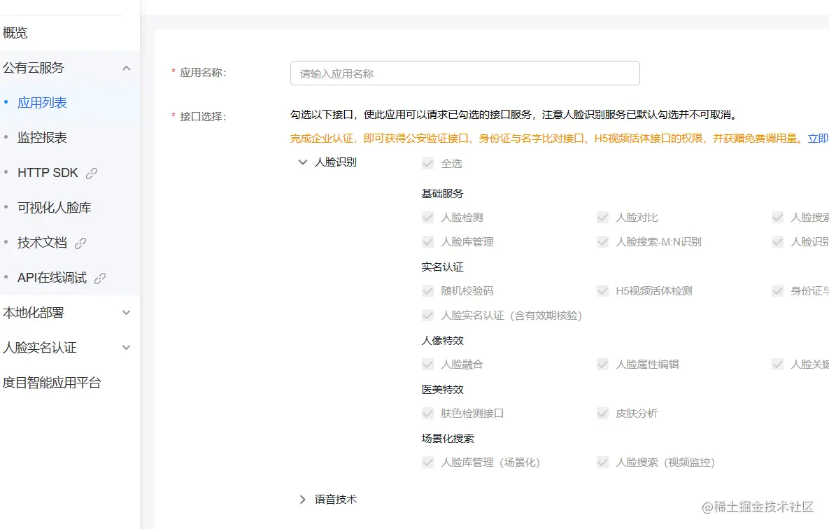
Task: Click the 医美特效 heading text
Action: 443,389
